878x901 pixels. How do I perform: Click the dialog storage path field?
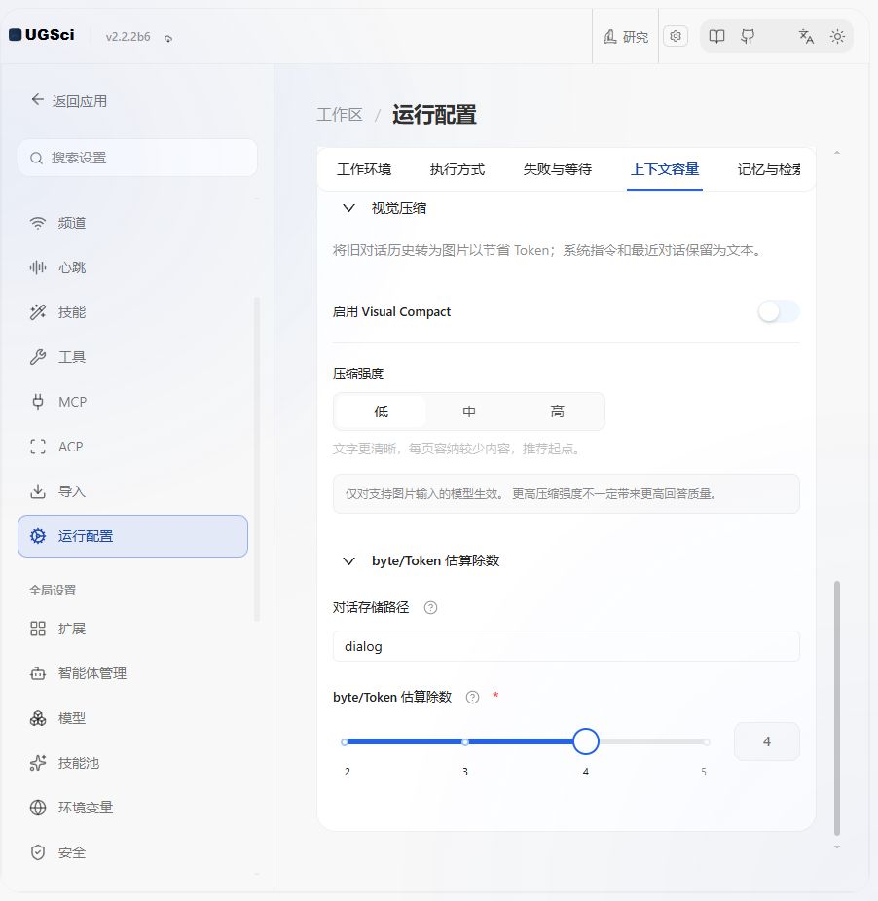click(566, 646)
